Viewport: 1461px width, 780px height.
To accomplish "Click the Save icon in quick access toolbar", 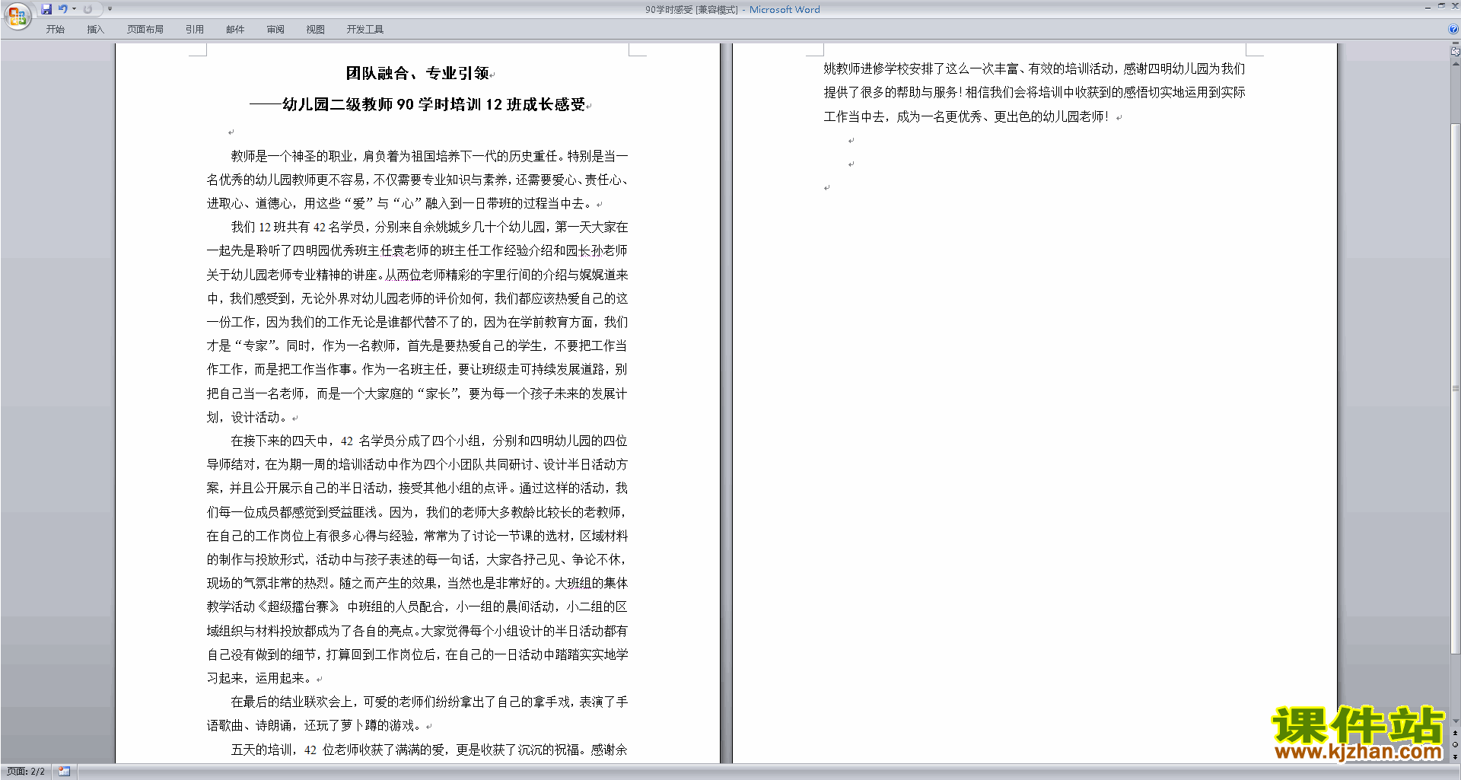I will (46, 9).
